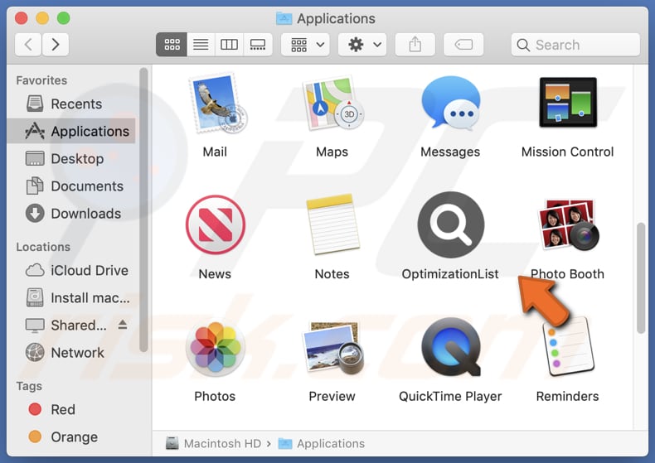The image size is (655, 463).
Task: Click the Edit Tags toolbar button
Action: point(463,44)
